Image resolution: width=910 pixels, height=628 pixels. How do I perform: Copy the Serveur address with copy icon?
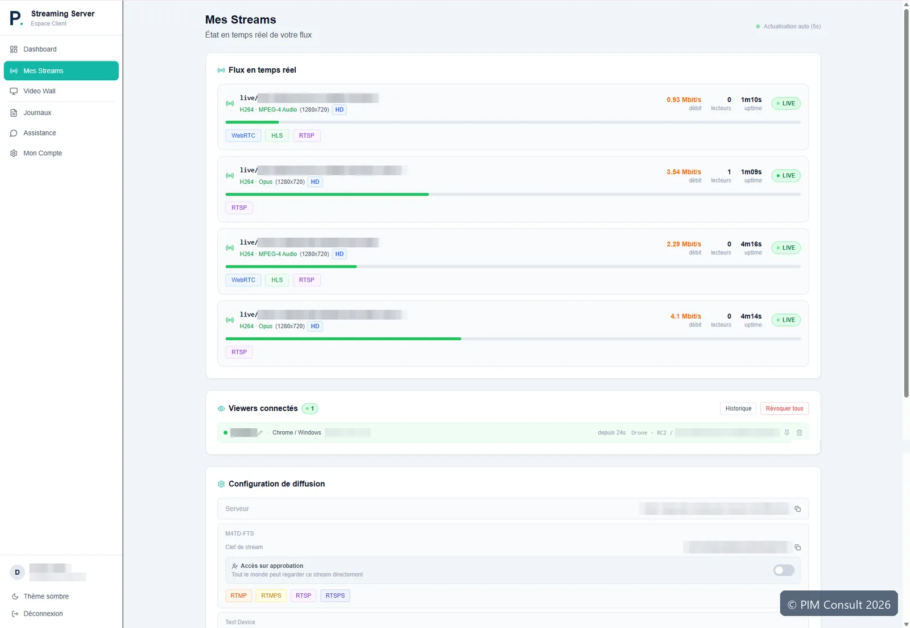pyautogui.click(x=797, y=509)
